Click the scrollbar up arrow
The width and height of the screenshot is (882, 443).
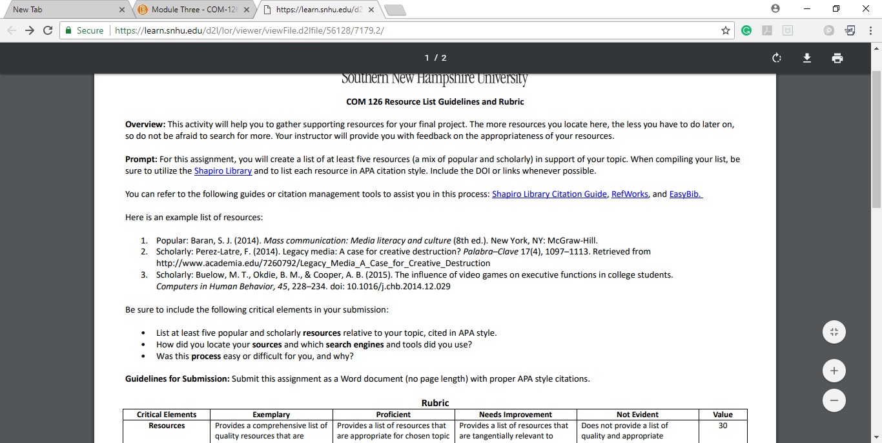click(876, 48)
